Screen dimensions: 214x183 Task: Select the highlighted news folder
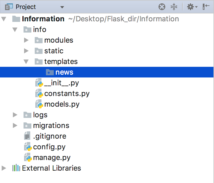[107, 72]
